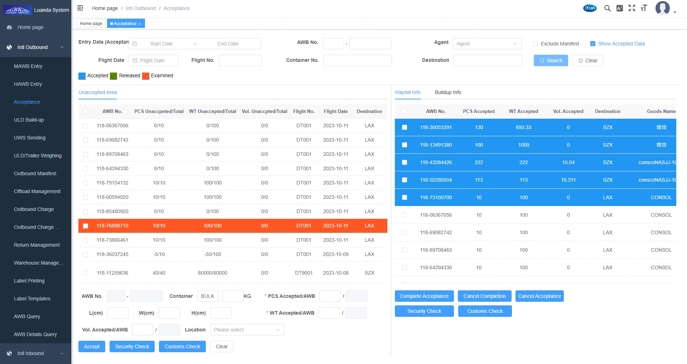687x364 pixels.
Task: Expand the Location select dropdown
Action: pyautogui.click(x=247, y=330)
